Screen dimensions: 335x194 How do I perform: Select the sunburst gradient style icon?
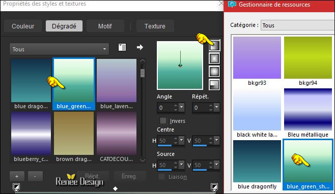point(214,71)
